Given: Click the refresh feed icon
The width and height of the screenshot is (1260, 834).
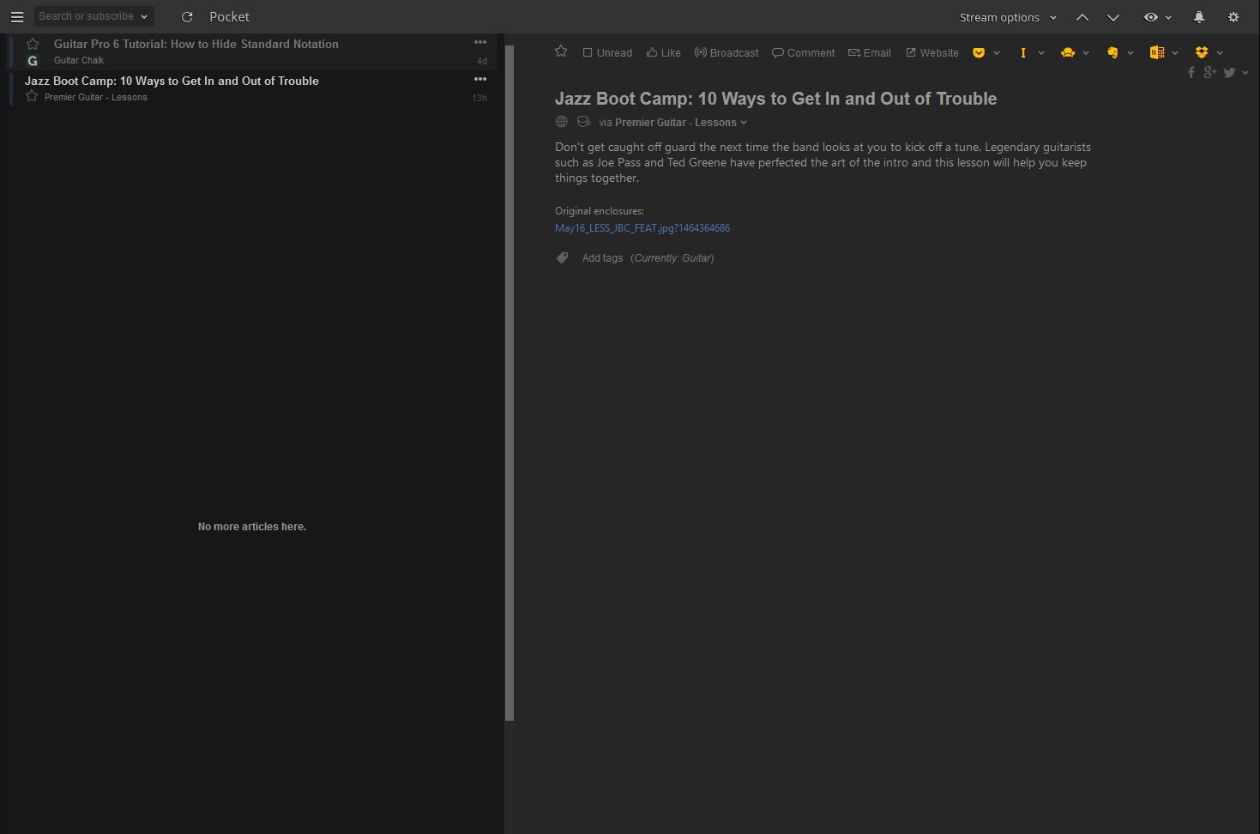Looking at the screenshot, I should click(x=187, y=17).
